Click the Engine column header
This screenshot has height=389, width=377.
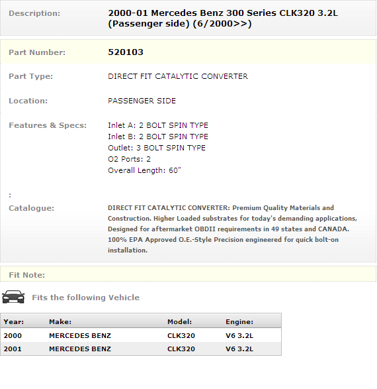click(x=239, y=322)
